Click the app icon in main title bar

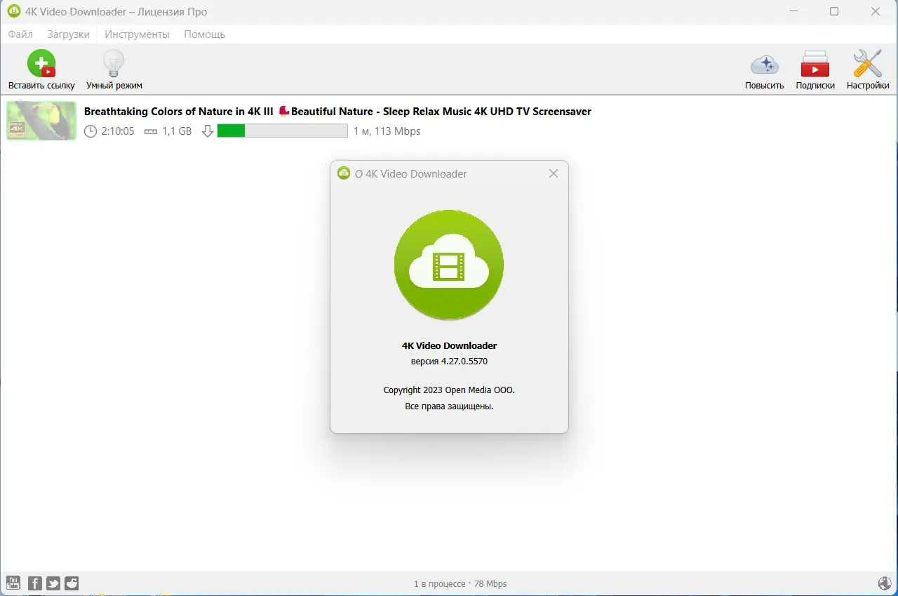click(x=13, y=11)
